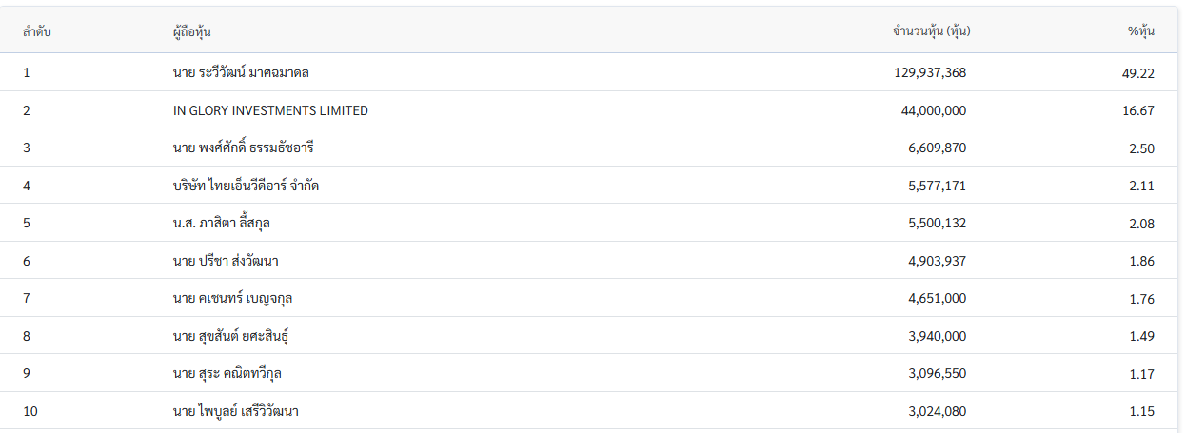Click share count 5,577,171

937,186
